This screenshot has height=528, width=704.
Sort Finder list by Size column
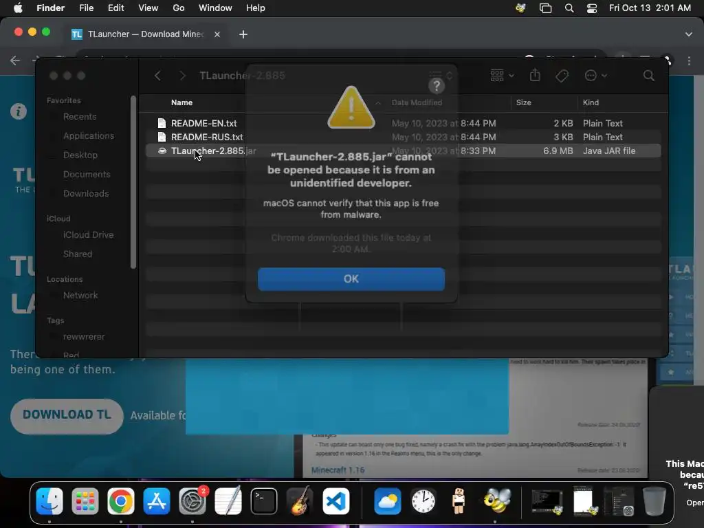tap(523, 102)
